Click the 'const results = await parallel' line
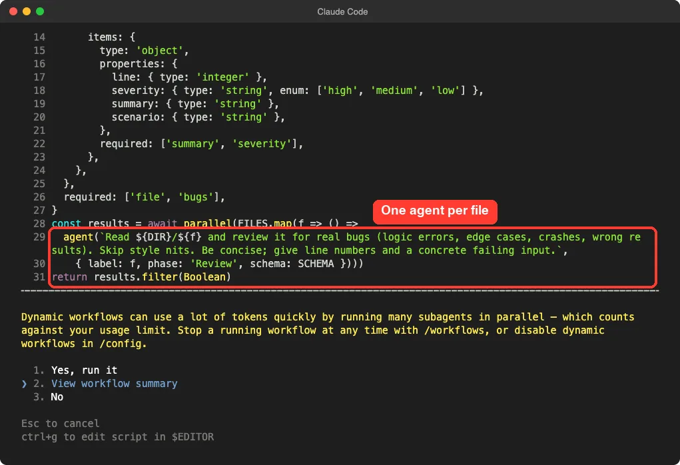 click(204, 223)
